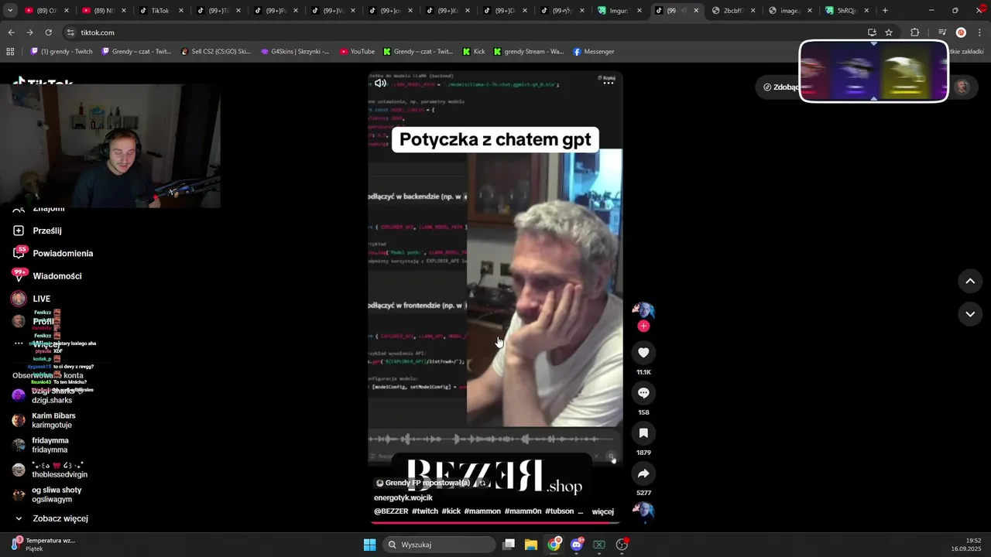
Task: Open the Sell CS2 (CS:GO) Ski... bookmark
Action: (x=215, y=52)
